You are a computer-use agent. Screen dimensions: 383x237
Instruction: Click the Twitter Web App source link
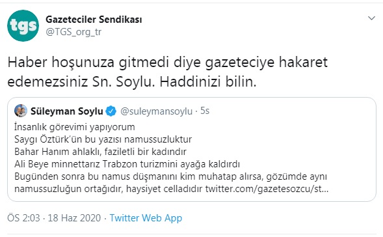146,218
